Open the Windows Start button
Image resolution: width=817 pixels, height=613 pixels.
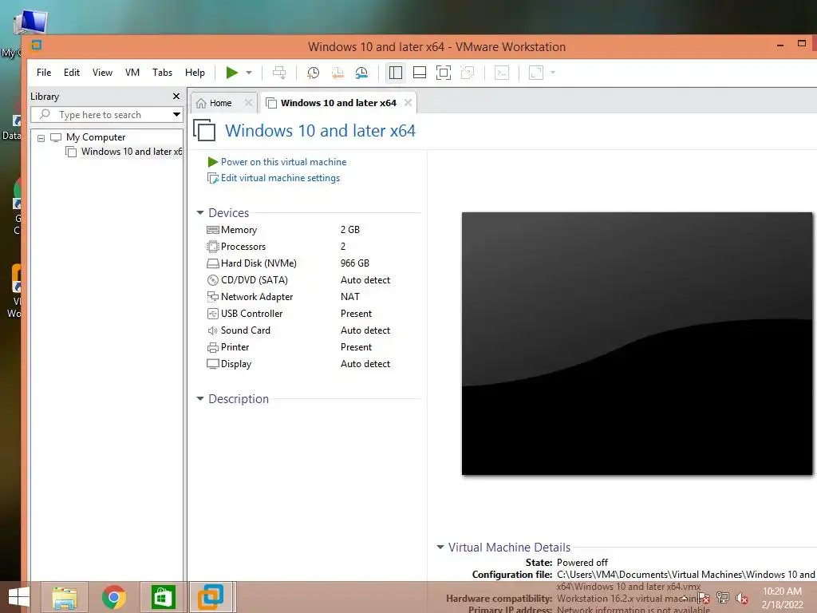click(19, 597)
